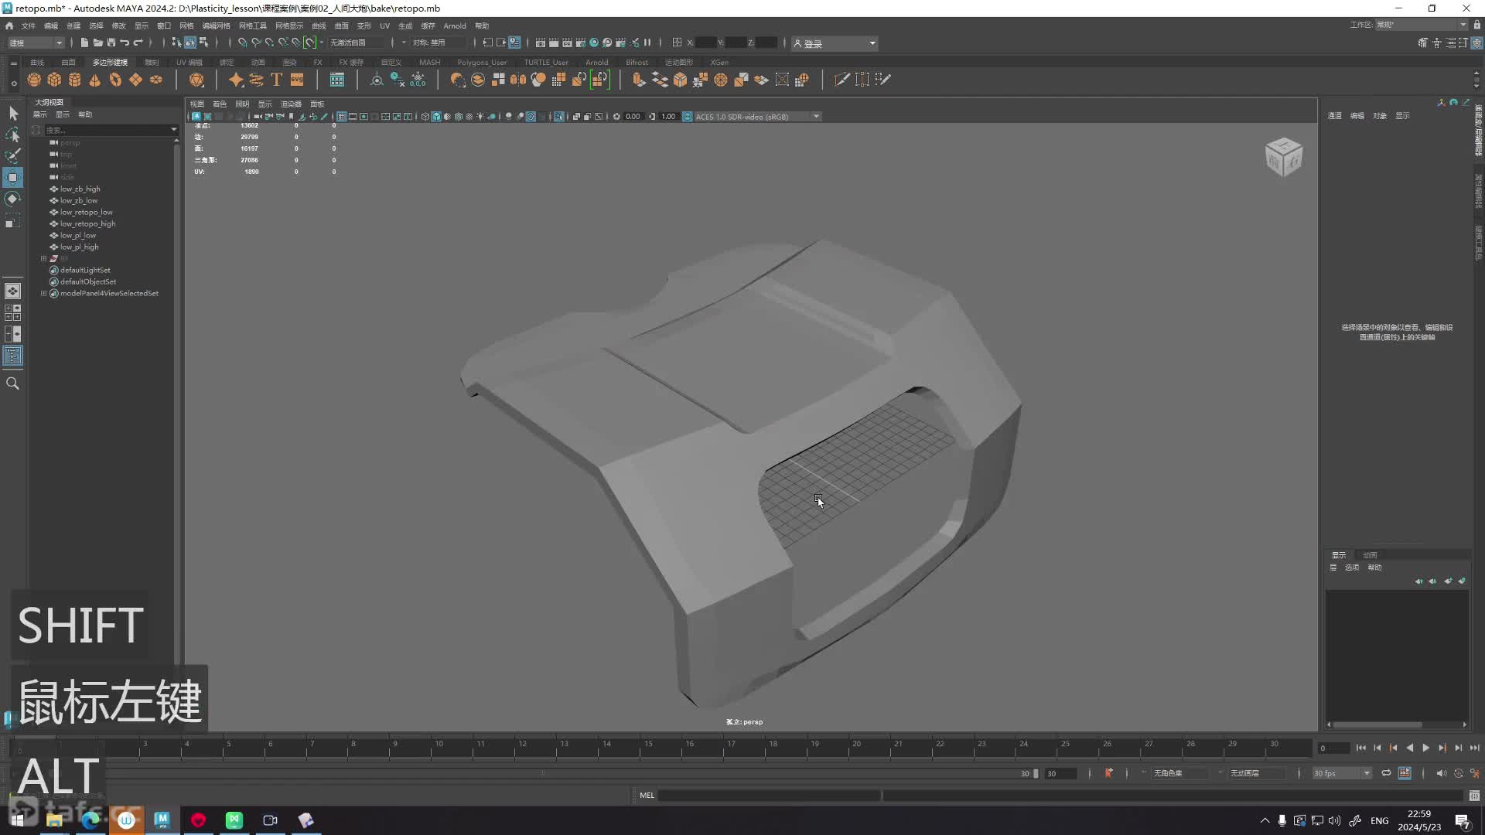Open the ACES color space dropdown

click(756, 117)
